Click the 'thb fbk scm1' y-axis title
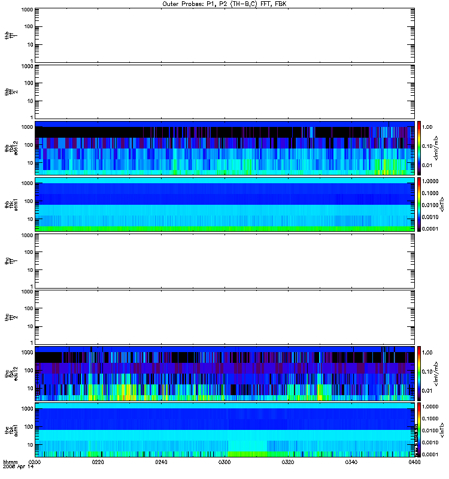Image resolution: width=449 pixels, height=479 pixels. pyautogui.click(x=11, y=204)
